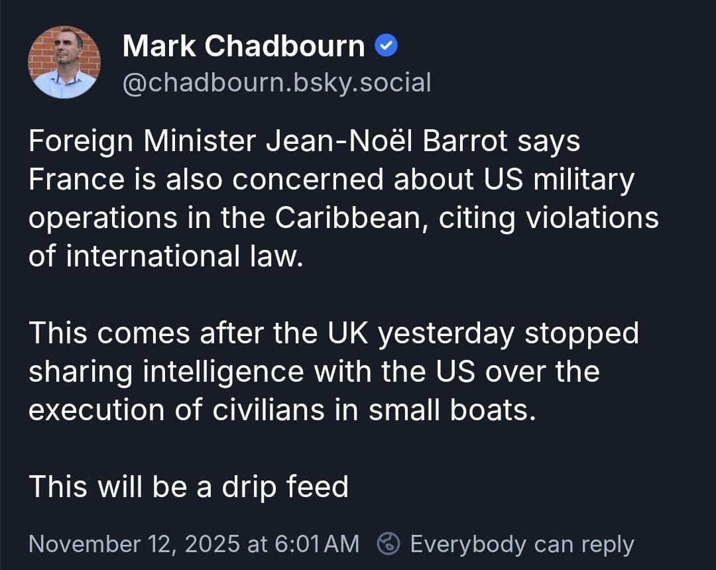Click the word "France" in the post
The image size is (716, 570).
click(76, 180)
